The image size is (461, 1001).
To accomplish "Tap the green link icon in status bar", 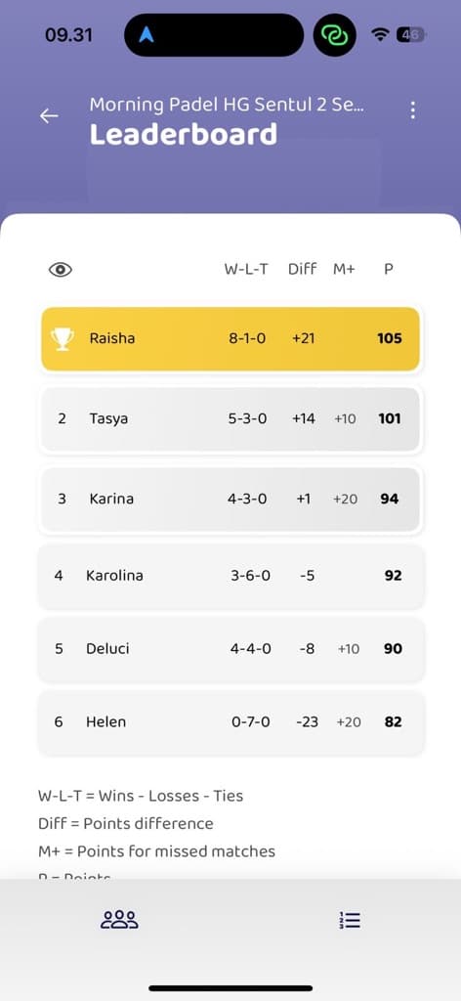I will click(335, 35).
